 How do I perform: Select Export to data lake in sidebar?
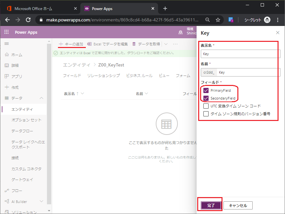pos(28,145)
